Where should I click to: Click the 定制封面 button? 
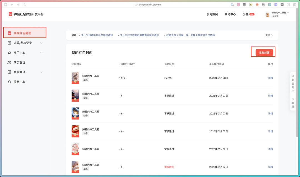(x=264, y=53)
